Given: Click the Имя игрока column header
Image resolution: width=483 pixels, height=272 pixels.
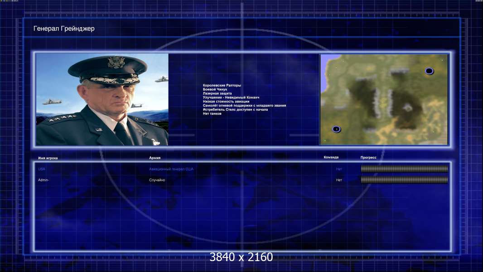Looking at the screenshot, I should [x=48, y=158].
